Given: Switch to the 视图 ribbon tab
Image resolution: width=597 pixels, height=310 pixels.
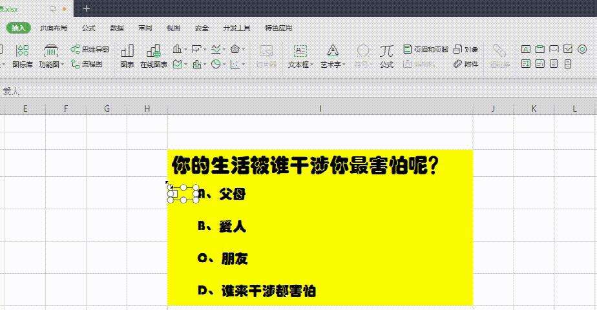Looking at the screenshot, I should click(x=173, y=28).
